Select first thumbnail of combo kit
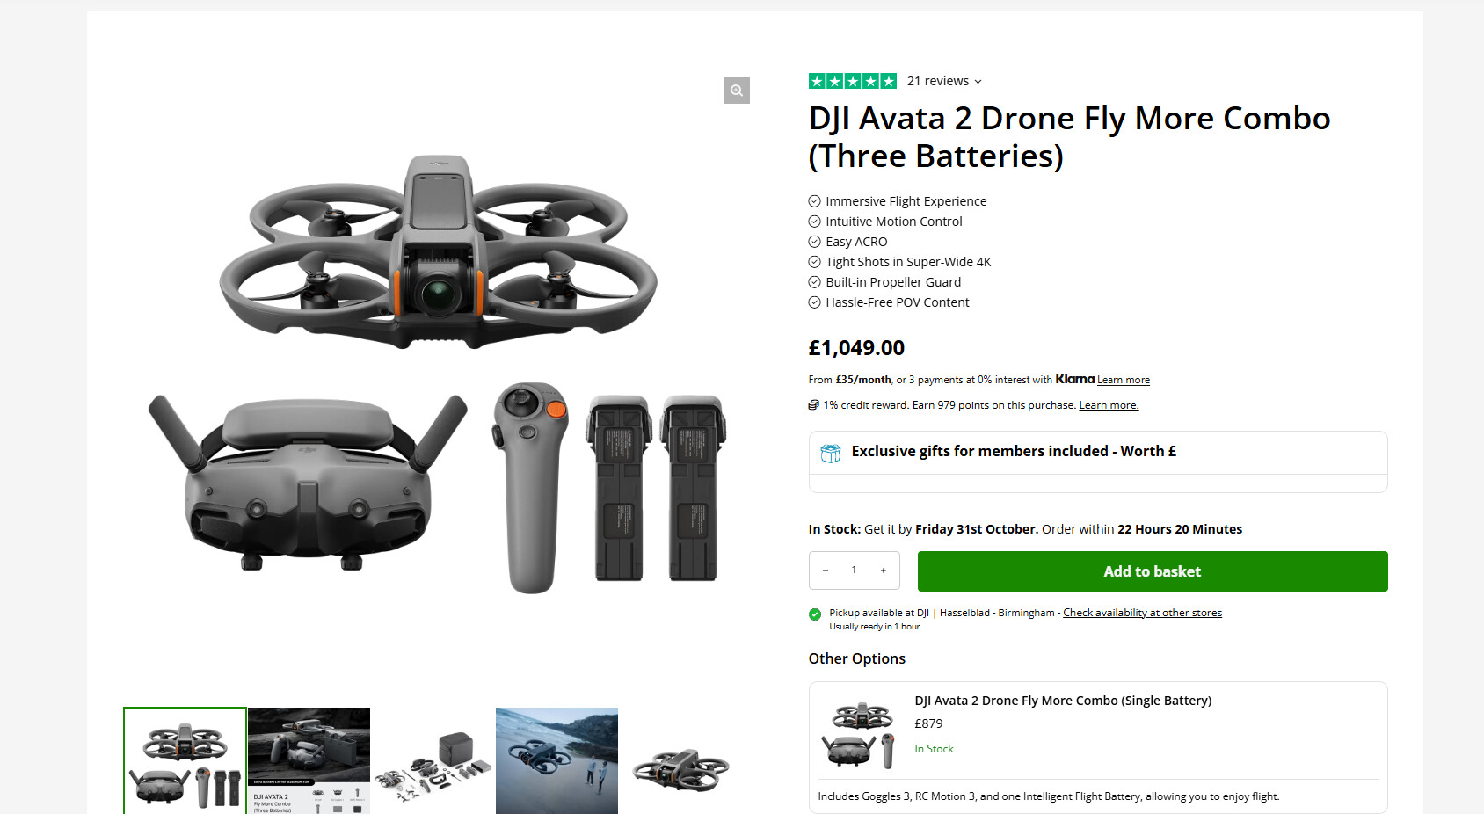 pos(185,761)
